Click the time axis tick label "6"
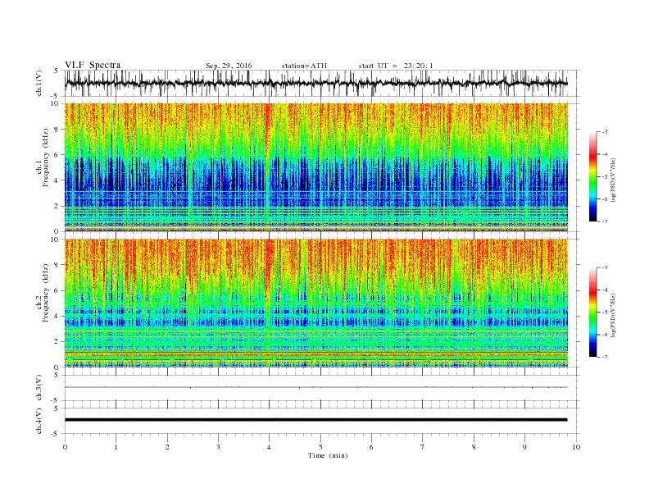 pos(372,447)
